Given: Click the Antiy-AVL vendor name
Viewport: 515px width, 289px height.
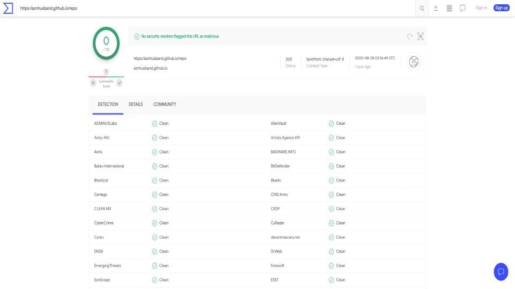Looking at the screenshot, I should pos(102,138).
